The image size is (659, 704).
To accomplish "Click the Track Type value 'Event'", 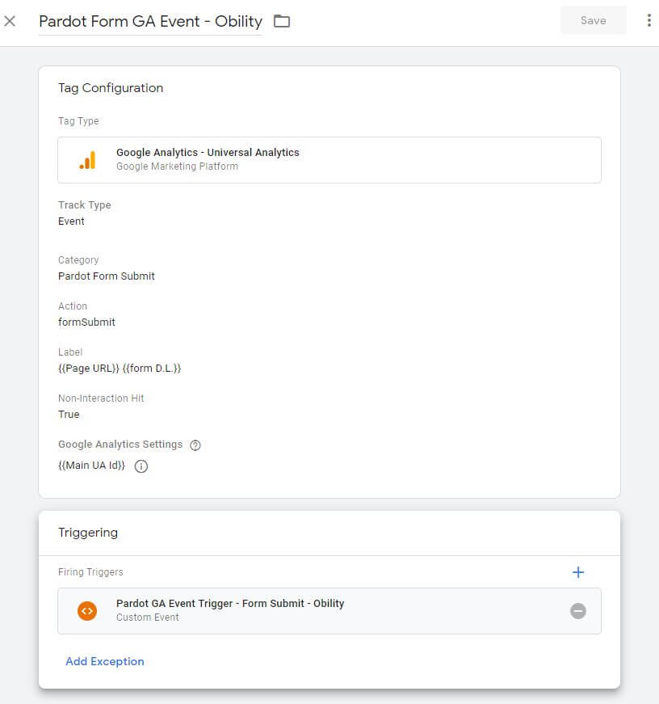I will (71, 221).
